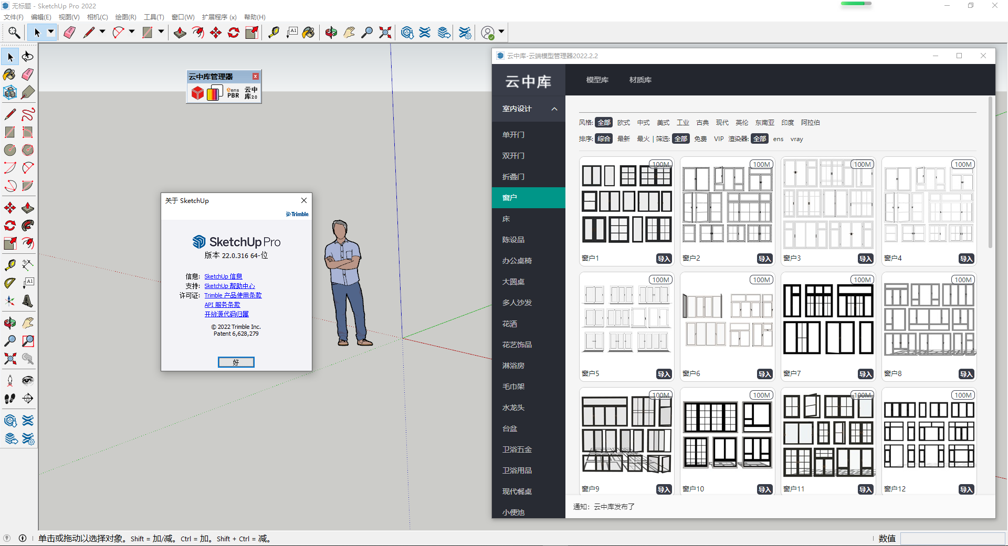The width and height of the screenshot is (1008, 546).
Task: Choose the Pencil line tool in top toolbar
Action: 89,33
